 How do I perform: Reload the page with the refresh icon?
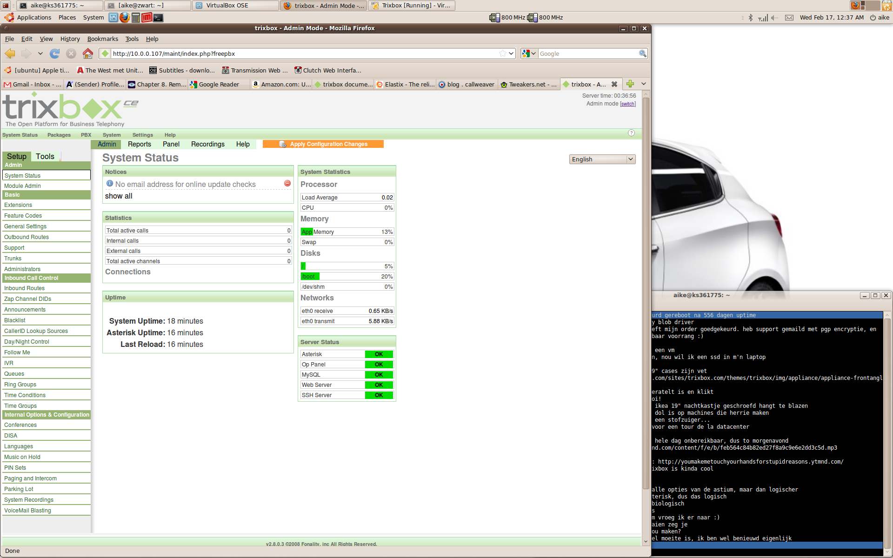[55, 53]
